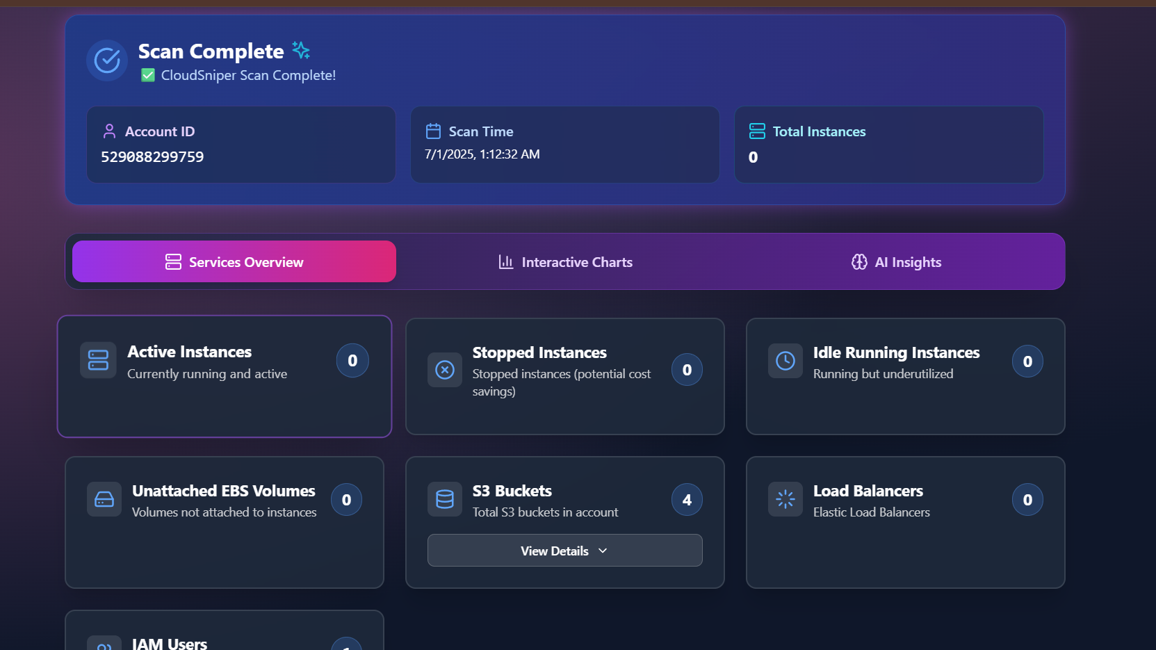Screen dimensions: 1156x650
Task: Click the S3 Buckets count badge showing 4
Action: 686,498
